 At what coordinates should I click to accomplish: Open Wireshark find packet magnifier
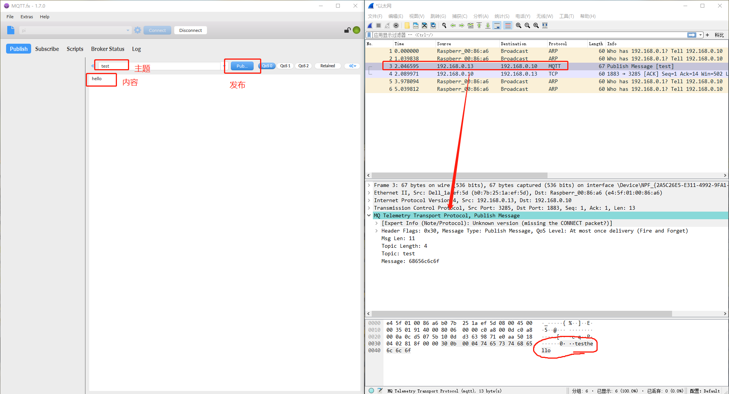[x=444, y=25]
